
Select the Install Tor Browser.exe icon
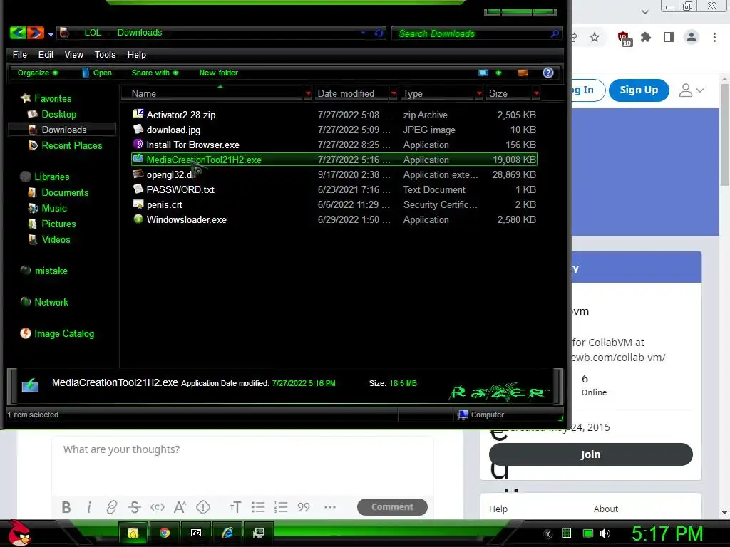point(138,144)
